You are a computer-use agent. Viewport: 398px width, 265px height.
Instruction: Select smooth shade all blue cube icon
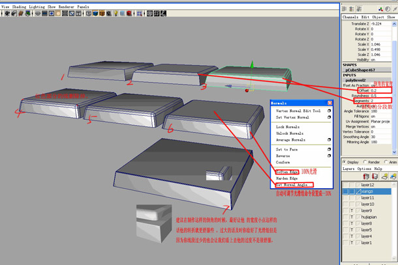95,13
